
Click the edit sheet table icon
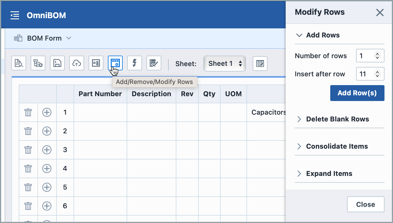tap(260, 64)
